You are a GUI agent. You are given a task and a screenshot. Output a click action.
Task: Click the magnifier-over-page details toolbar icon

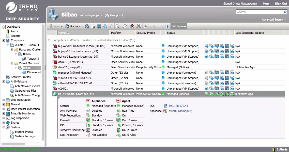coord(118,26)
